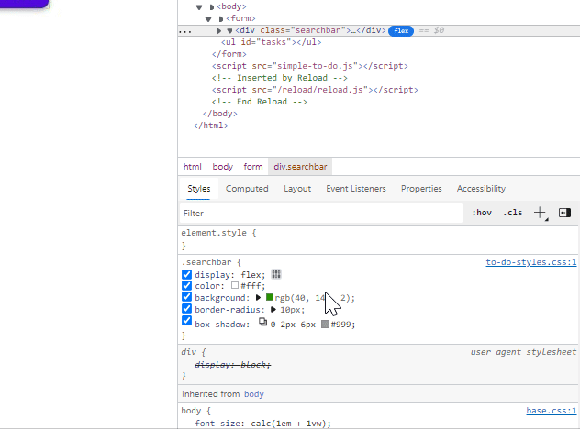580x429 pixels.
Task: Switch to the Event Listeners tab
Action: pos(356,189)
